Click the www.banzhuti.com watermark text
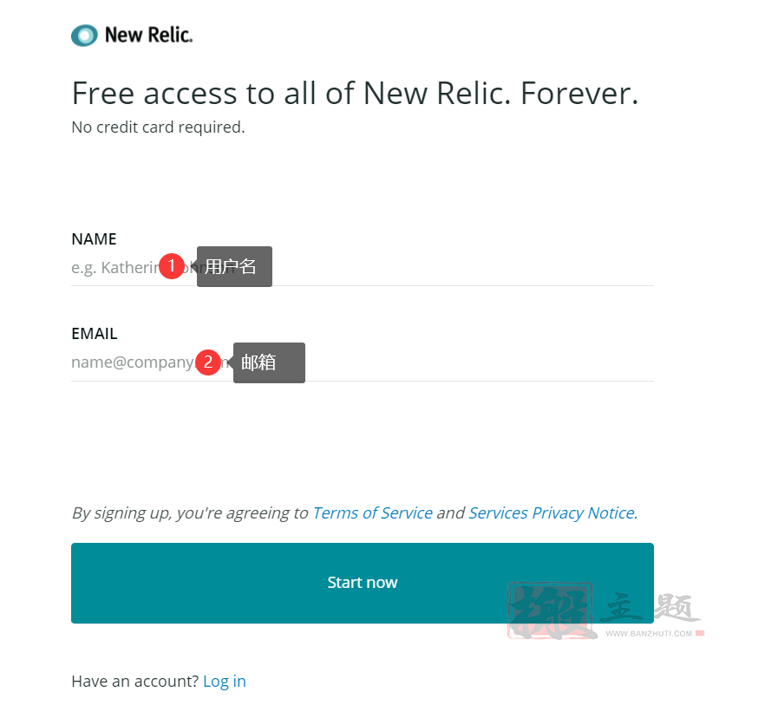 [x=649, y=634]
